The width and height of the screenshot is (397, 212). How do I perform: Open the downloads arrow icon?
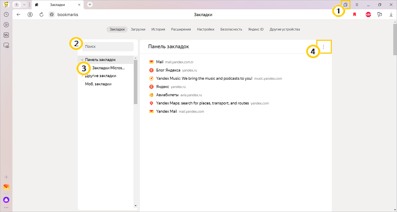click(x=391, y=15)
